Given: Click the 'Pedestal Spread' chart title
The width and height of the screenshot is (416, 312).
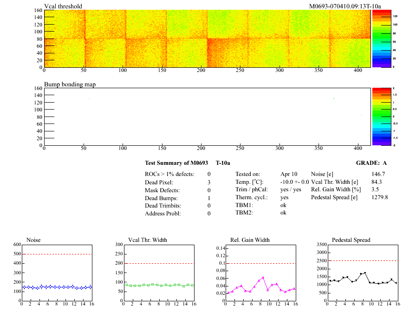Looking at the screenshot, I should click(x=351, y=240).
